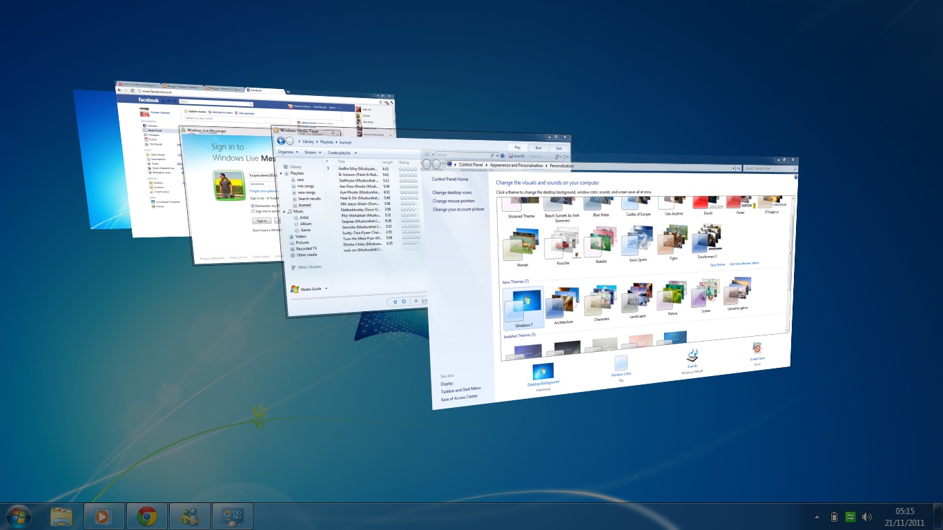Switch to the Sync tab
Screen dimensions: 943x530
tap(559, 148)
